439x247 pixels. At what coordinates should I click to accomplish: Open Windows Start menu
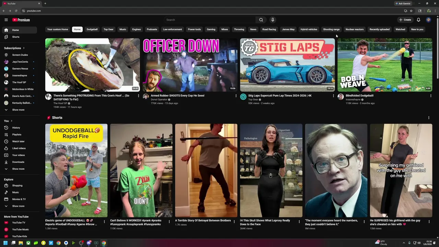(x=5, y=243)
